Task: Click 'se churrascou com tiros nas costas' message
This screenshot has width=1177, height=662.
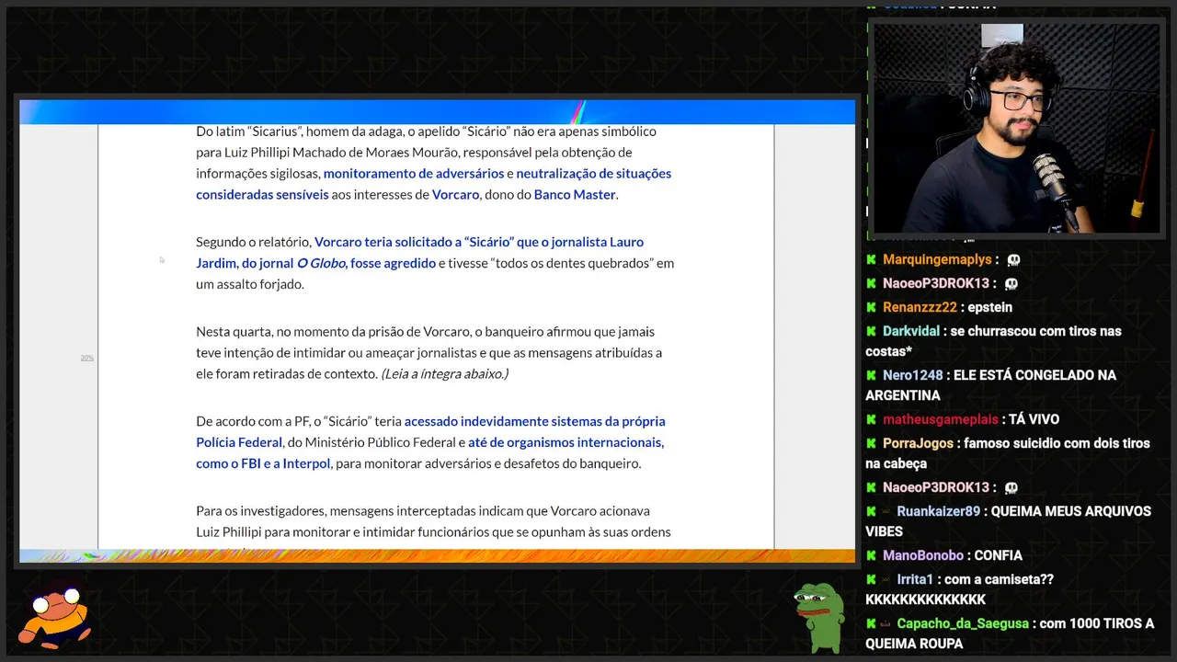Action: pos(994,341)
